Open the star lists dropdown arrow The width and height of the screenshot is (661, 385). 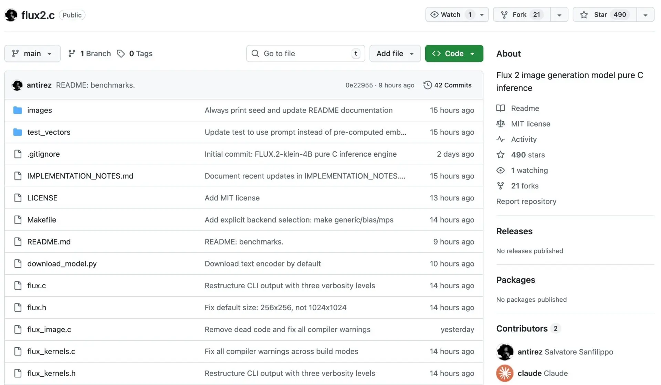[x=646, y=15]
